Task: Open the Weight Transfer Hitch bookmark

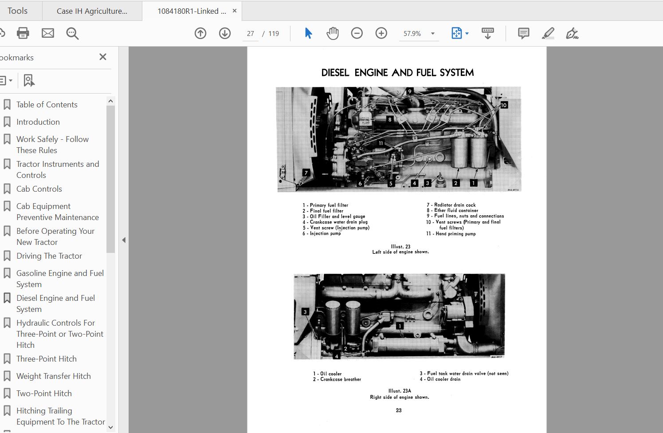Action: (53, 376)
